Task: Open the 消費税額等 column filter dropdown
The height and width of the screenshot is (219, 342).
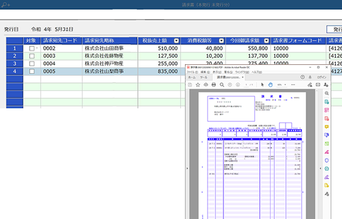Action: (x=221, y=40)
